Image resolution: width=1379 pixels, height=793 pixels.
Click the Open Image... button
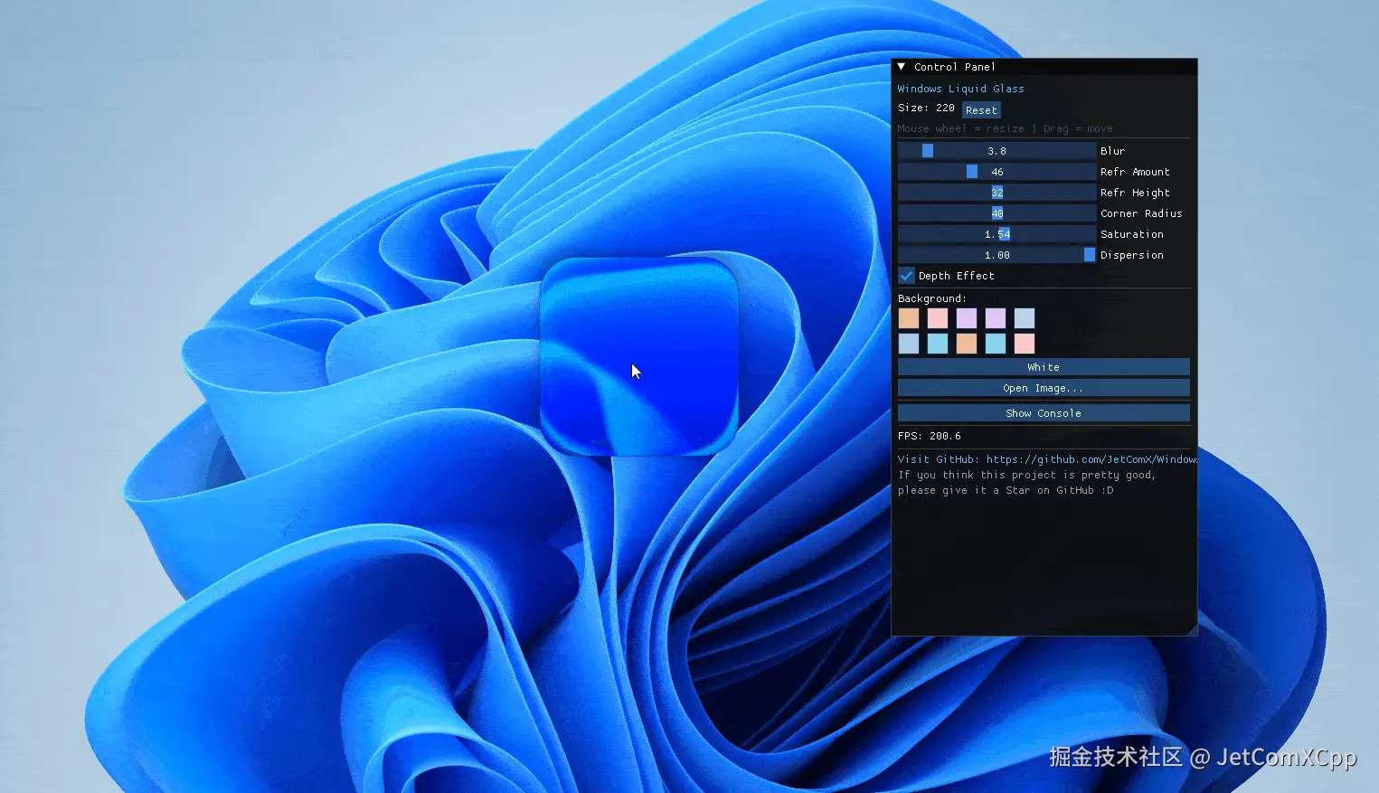[1044, 388]
